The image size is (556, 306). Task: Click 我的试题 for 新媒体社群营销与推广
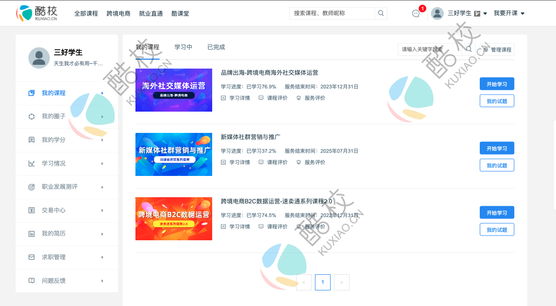point(497,166)
